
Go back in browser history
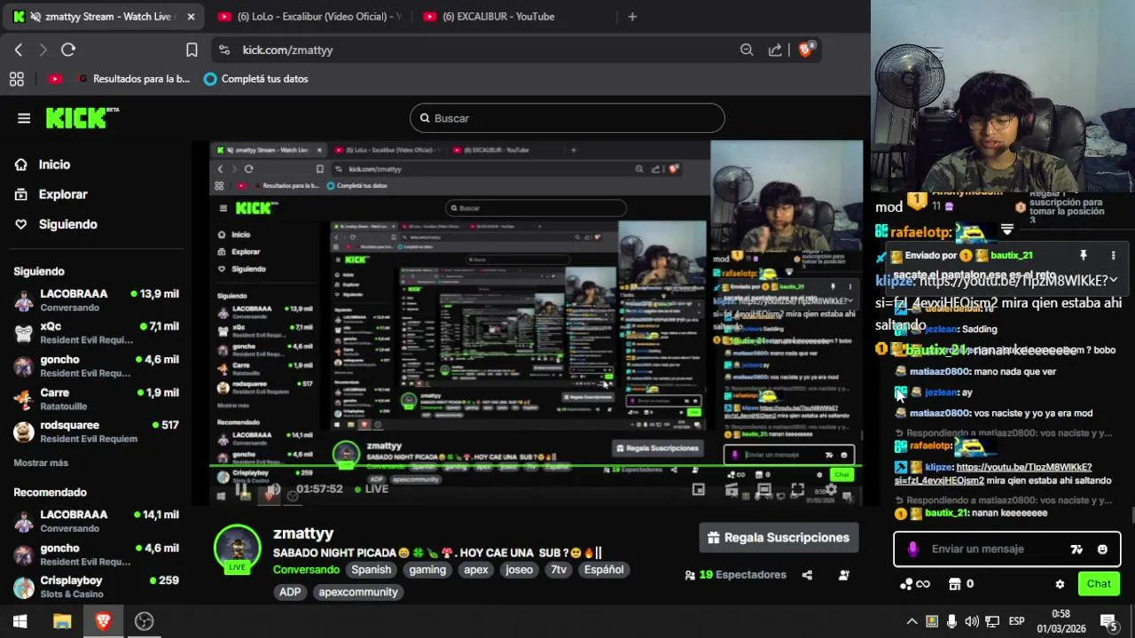[x=19, y=50]
